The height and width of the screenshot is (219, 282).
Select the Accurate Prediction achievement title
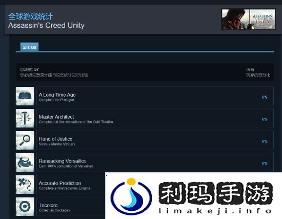pos(60,183)
